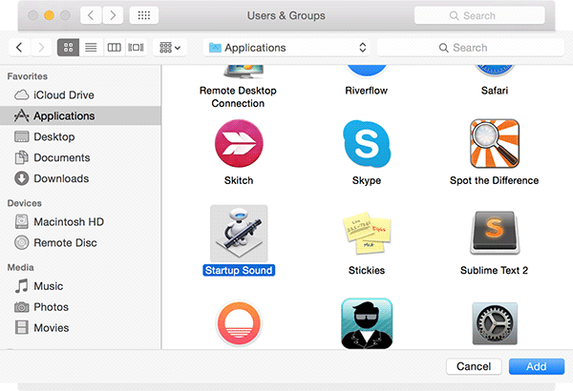Image resolution: width=573 pixels, height=391 pixels.
Task: Click the Skitch name label
Action: (239, 180)
